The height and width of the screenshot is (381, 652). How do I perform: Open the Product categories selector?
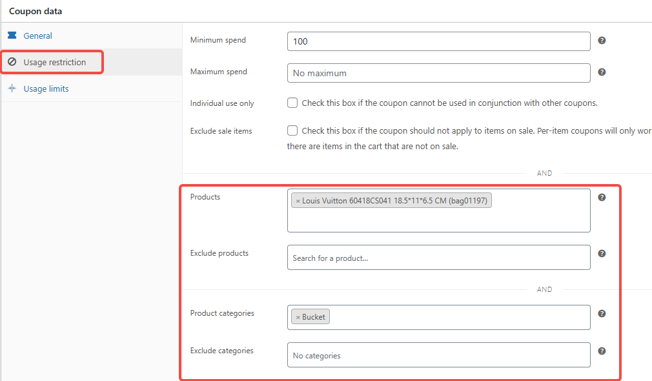point(458,317)
